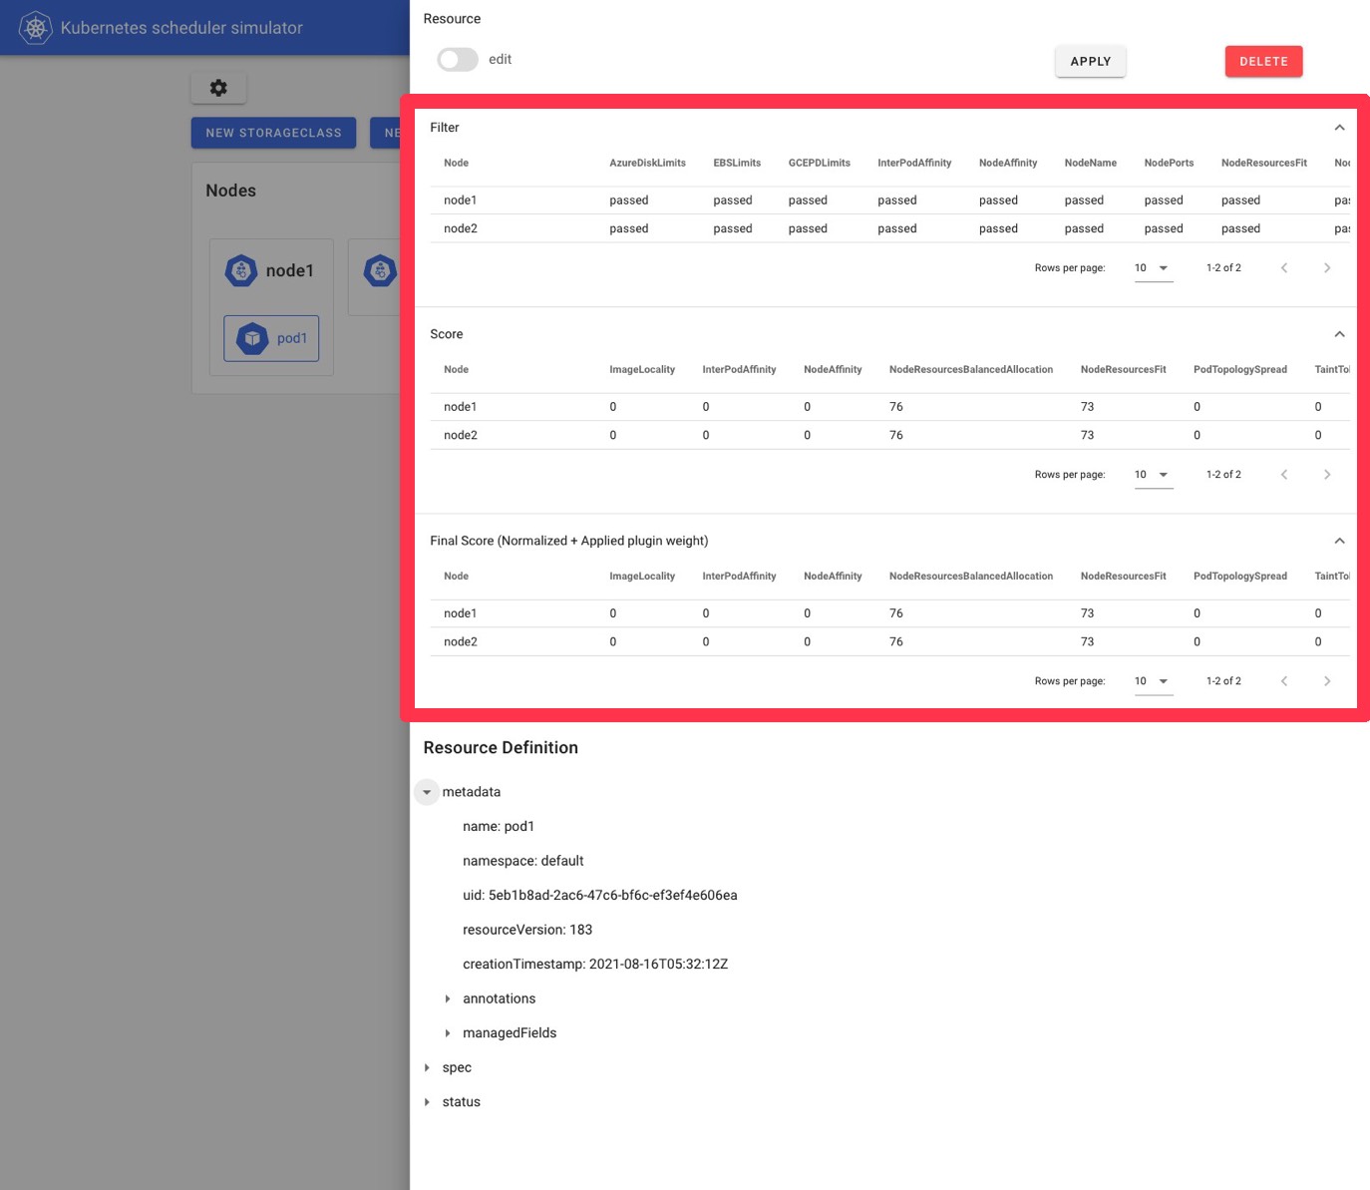Open rows per page dropdown in Final Score table
The width and height of the screenshot is (1370, 1190).
pyautogui.click(x=1153, y=680)
